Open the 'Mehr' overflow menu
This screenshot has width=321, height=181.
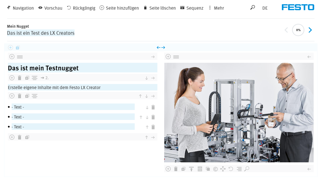click(216, 8)
